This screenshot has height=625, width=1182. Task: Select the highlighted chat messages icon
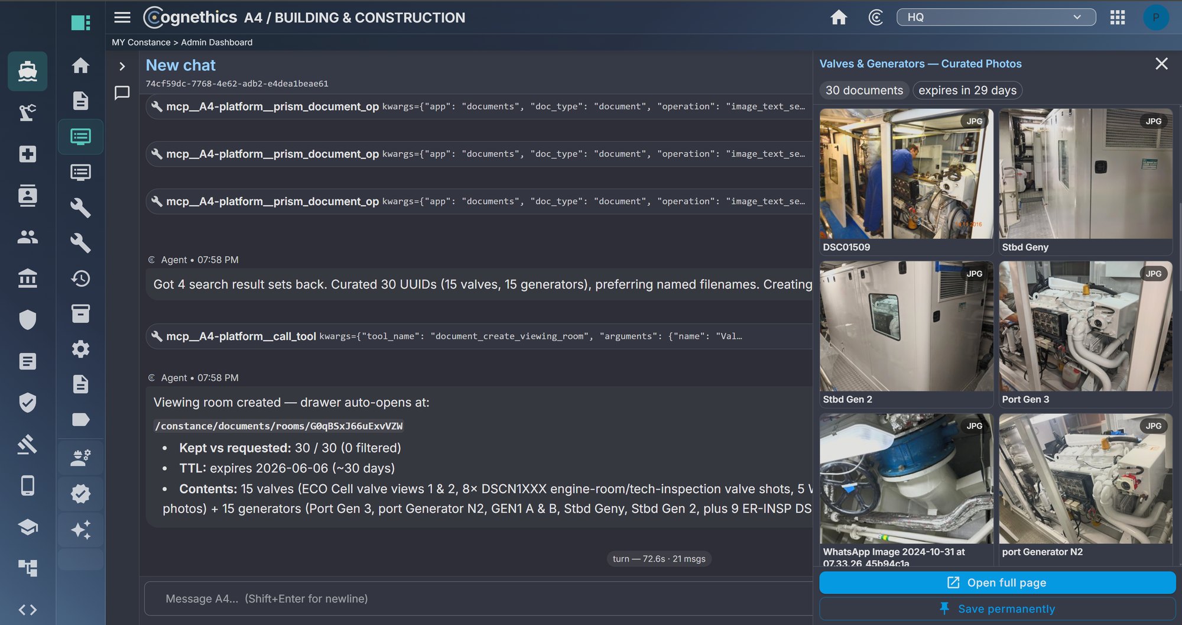click(x=80, y=137)
